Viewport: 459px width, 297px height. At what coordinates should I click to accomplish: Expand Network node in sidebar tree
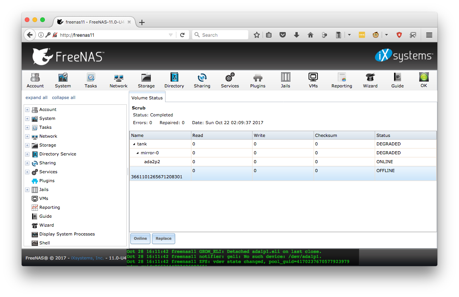coord(27,137)
